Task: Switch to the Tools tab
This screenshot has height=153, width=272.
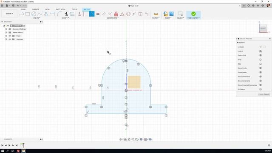Action: click(74, 9)
